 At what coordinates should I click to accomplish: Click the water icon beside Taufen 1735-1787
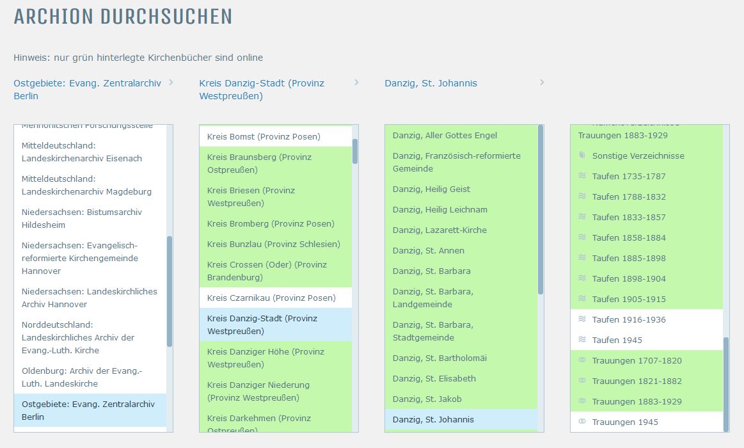click(x=582, y=176)
